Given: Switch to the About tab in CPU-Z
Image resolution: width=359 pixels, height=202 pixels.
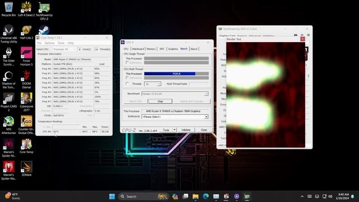Looking at the screenshot, I should click(x=194, y=49).
